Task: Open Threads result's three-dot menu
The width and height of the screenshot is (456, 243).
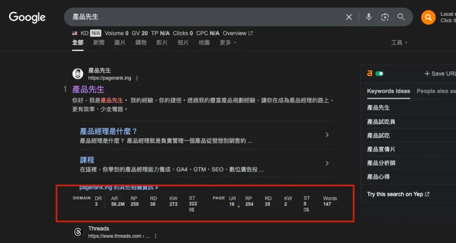Action: (x=155, y=236)
